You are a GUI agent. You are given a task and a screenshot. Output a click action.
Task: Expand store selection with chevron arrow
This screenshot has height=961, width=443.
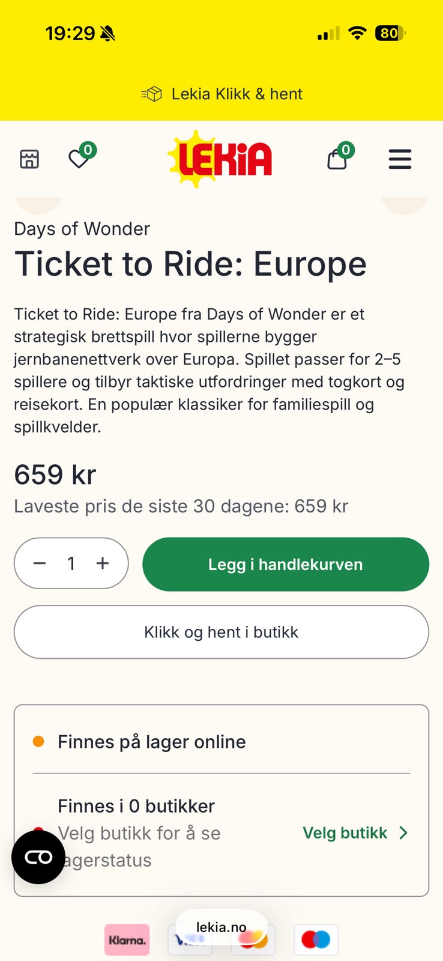[x=403, y=833]
